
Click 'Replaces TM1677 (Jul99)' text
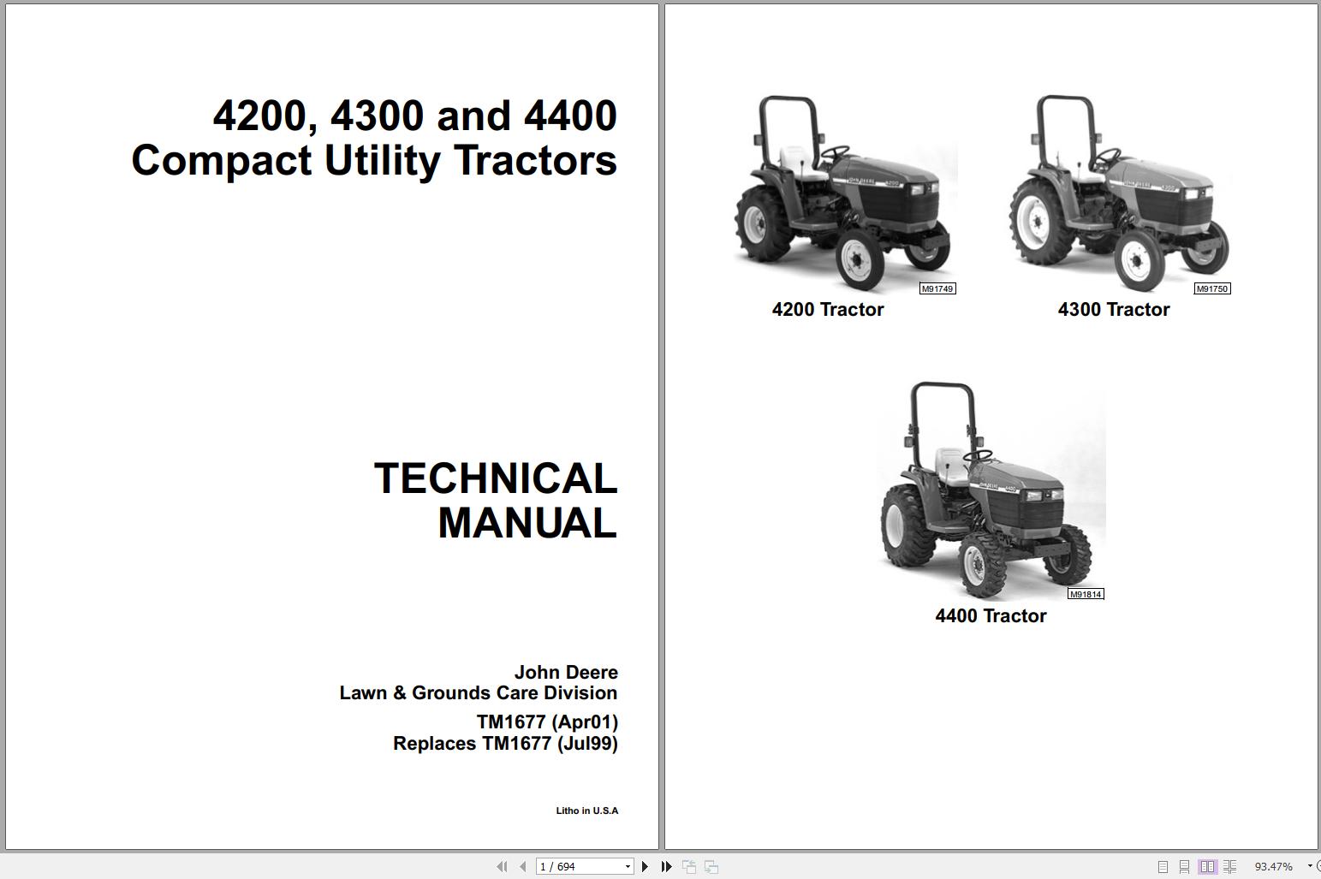(x=505, y=743)
